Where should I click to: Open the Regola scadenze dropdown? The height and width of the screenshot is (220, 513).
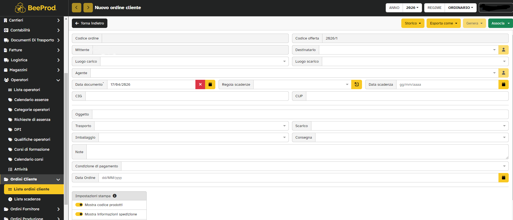(x=302, y=84)
